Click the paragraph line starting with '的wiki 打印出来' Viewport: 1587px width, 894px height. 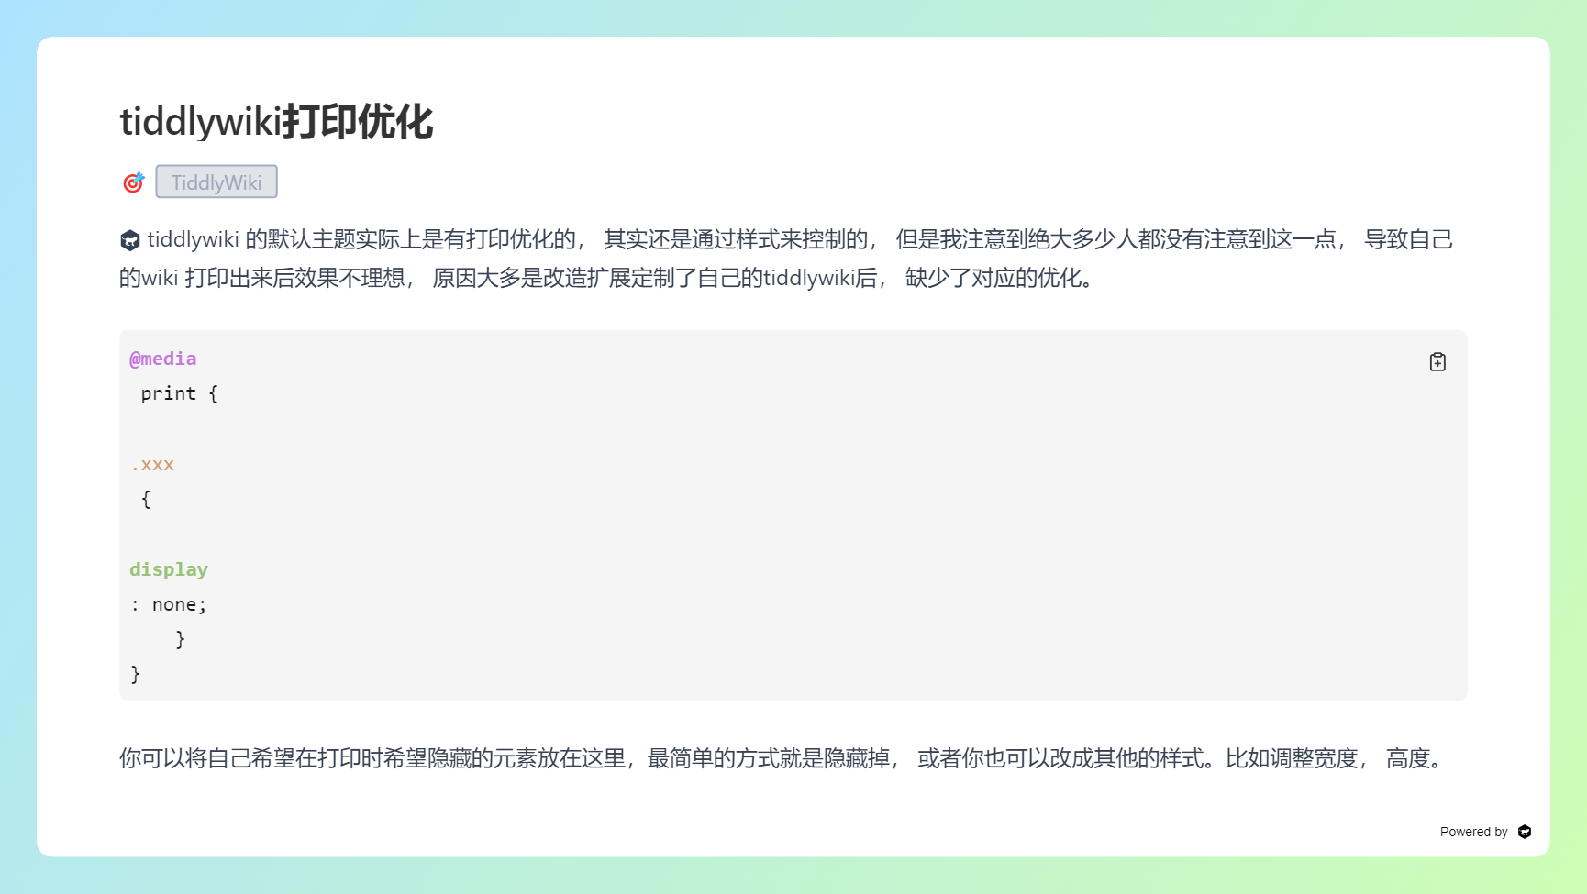[x=605, y=278]
